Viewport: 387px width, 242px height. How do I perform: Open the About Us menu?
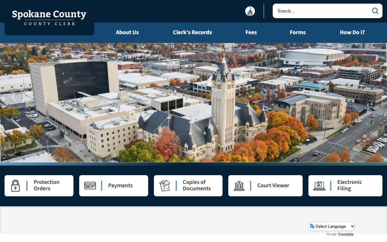(x=127, y=32)
